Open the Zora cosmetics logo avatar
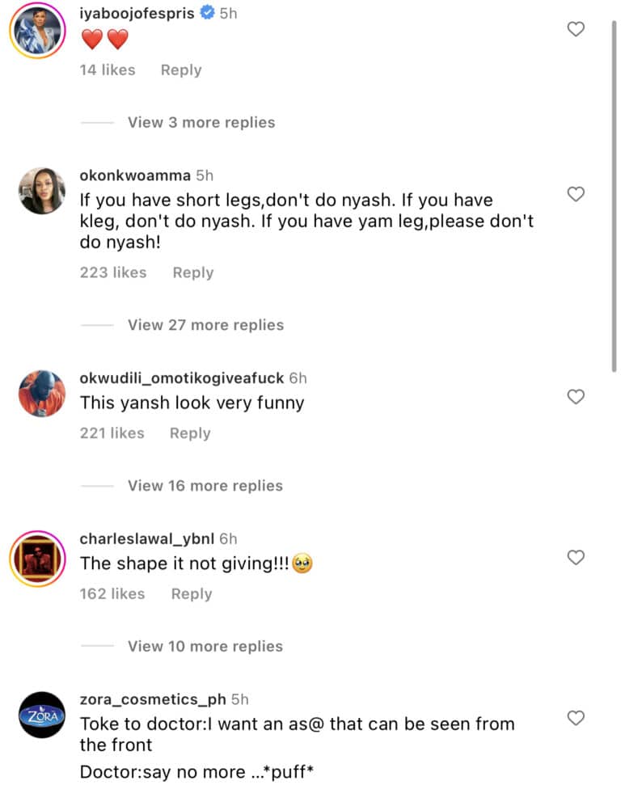Viewport: 621px width, 785px height. (42, 715)
